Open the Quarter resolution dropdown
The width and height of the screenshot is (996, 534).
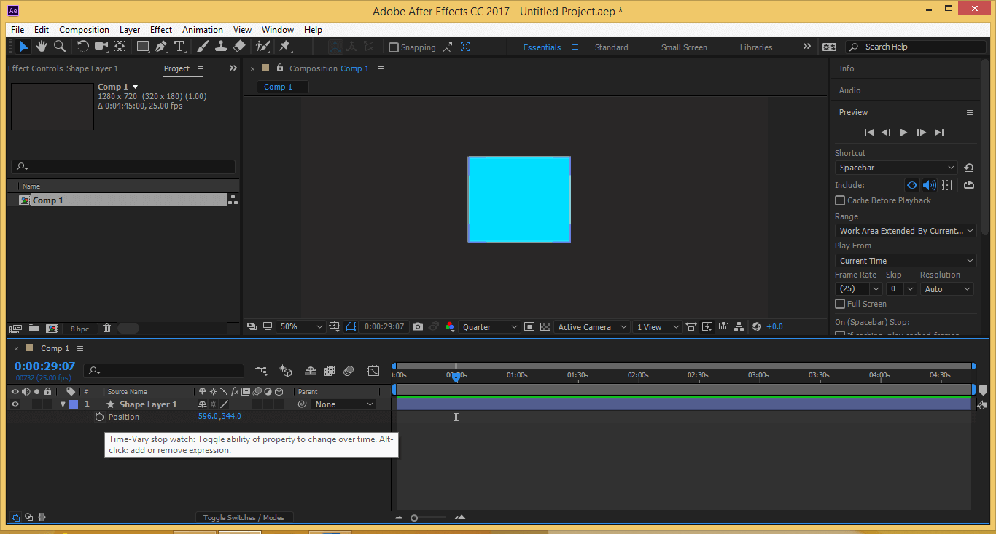pyautogui.click(x=490, y=327)
